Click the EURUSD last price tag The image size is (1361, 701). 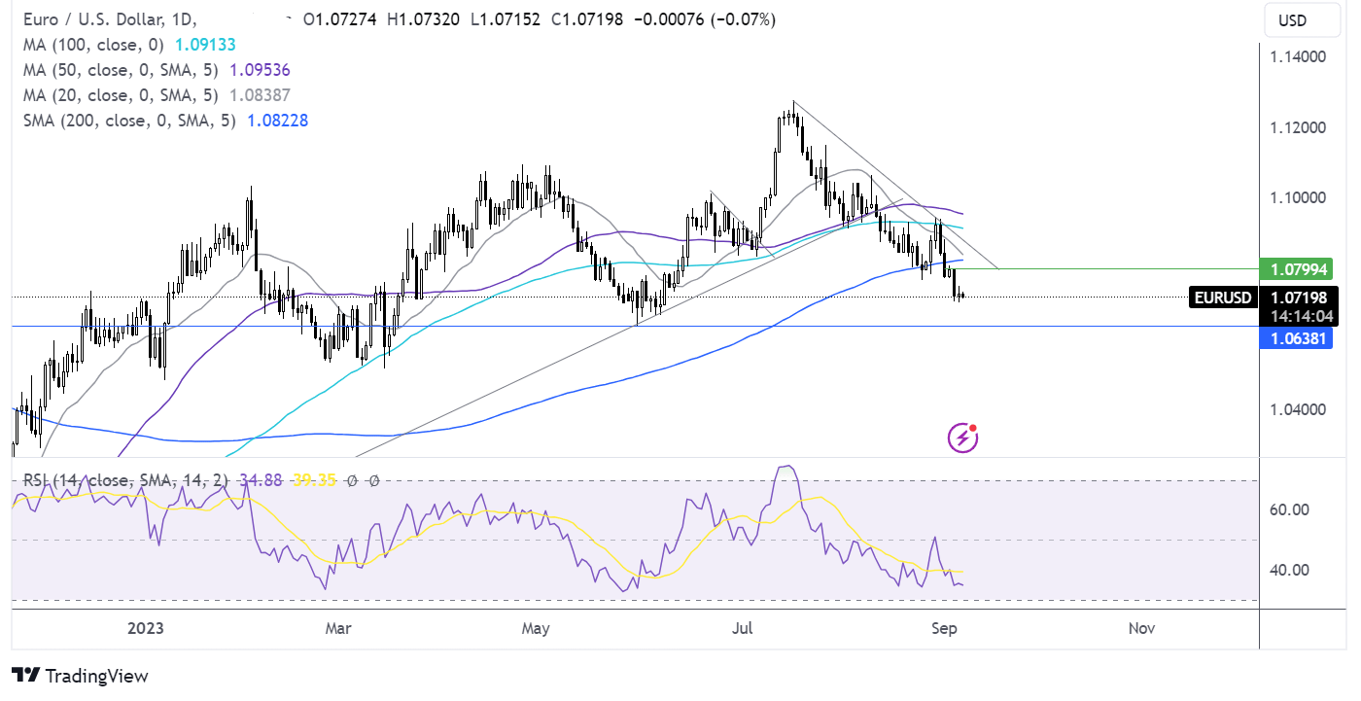[x=1222, y=298]
